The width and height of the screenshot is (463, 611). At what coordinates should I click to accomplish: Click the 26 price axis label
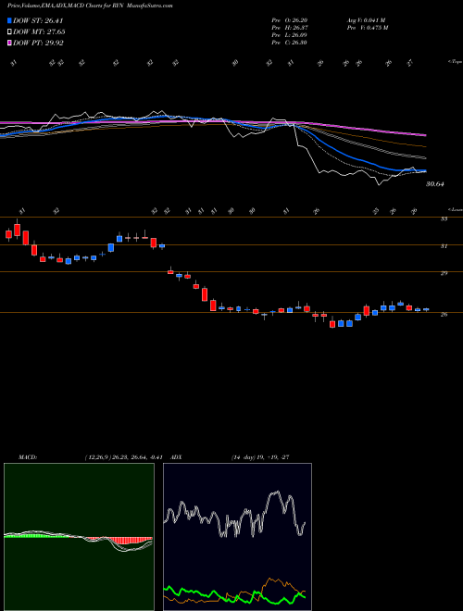[444, 315]
